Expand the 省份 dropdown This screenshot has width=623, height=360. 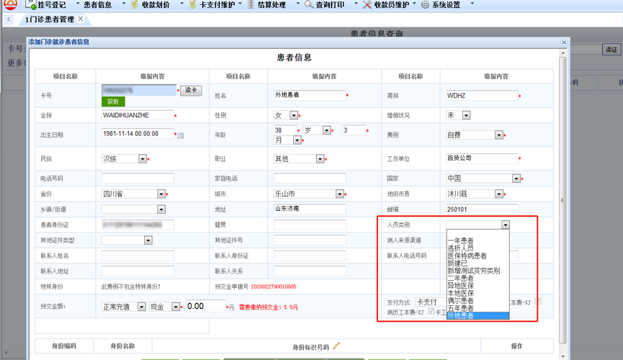click(161, 194)
